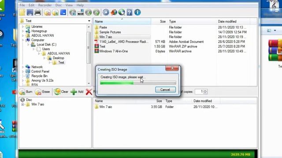282x158 pixels.
Task: Click the yellow open-folder toolbar icon
Action: [22, 12]
